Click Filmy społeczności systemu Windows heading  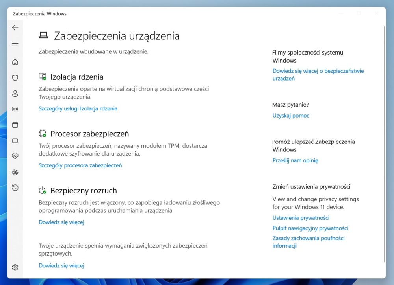pos(308,56)
